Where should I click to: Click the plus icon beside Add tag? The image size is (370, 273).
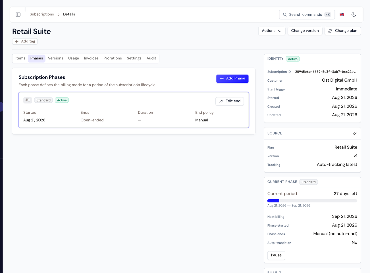tap(16, 42)
